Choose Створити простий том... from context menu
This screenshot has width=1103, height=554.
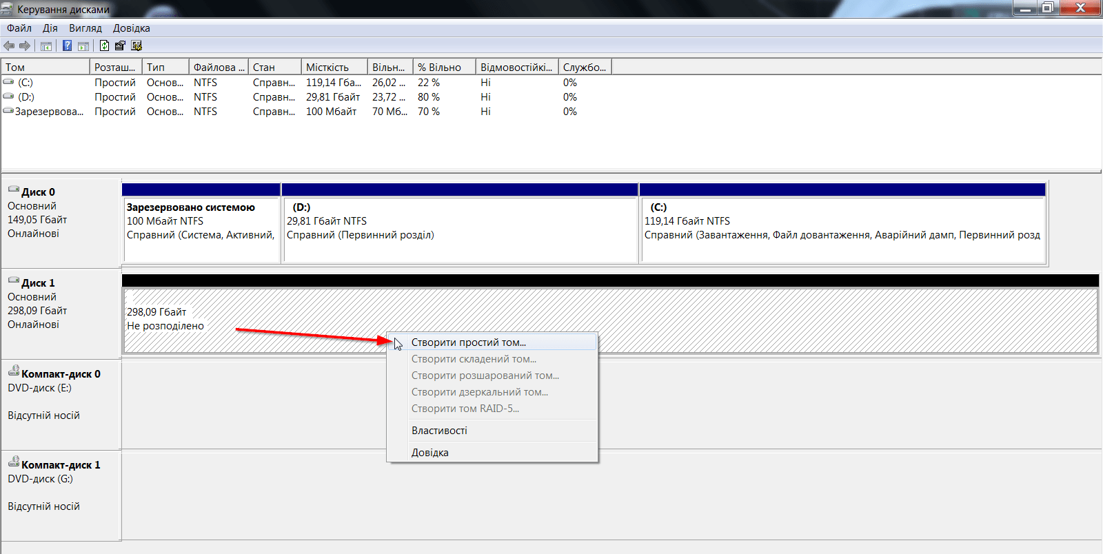(492, 342)
